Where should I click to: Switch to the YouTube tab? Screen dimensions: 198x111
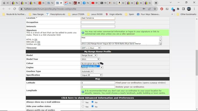(x=95, y=3)
